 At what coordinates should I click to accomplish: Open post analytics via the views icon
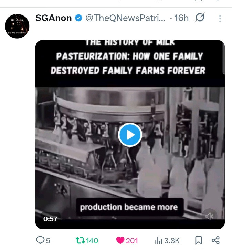coord(159,240)
